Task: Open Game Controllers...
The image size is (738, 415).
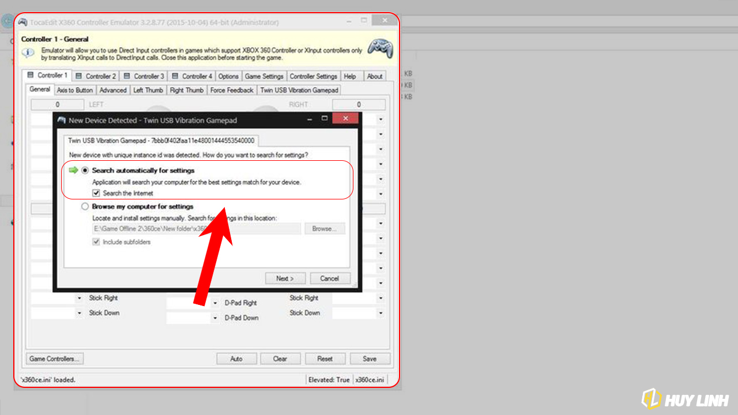Action: (x=55, y=359)
